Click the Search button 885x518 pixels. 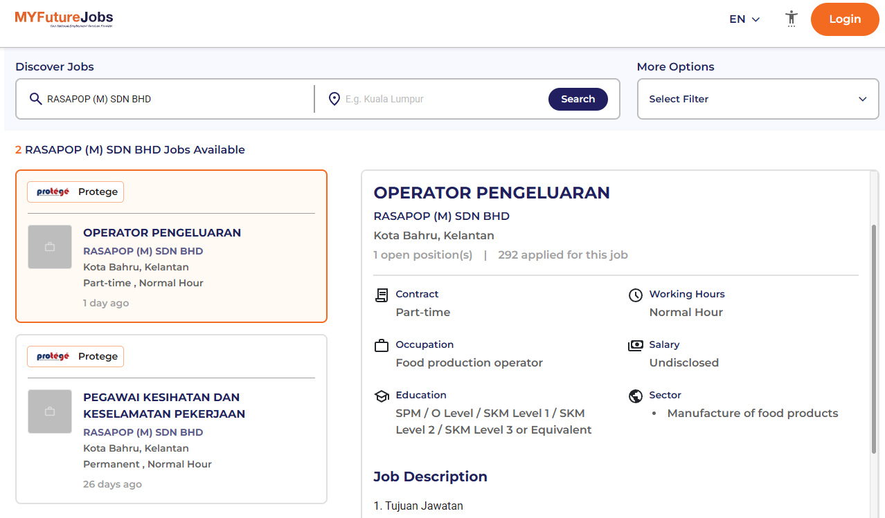[578, 99]
